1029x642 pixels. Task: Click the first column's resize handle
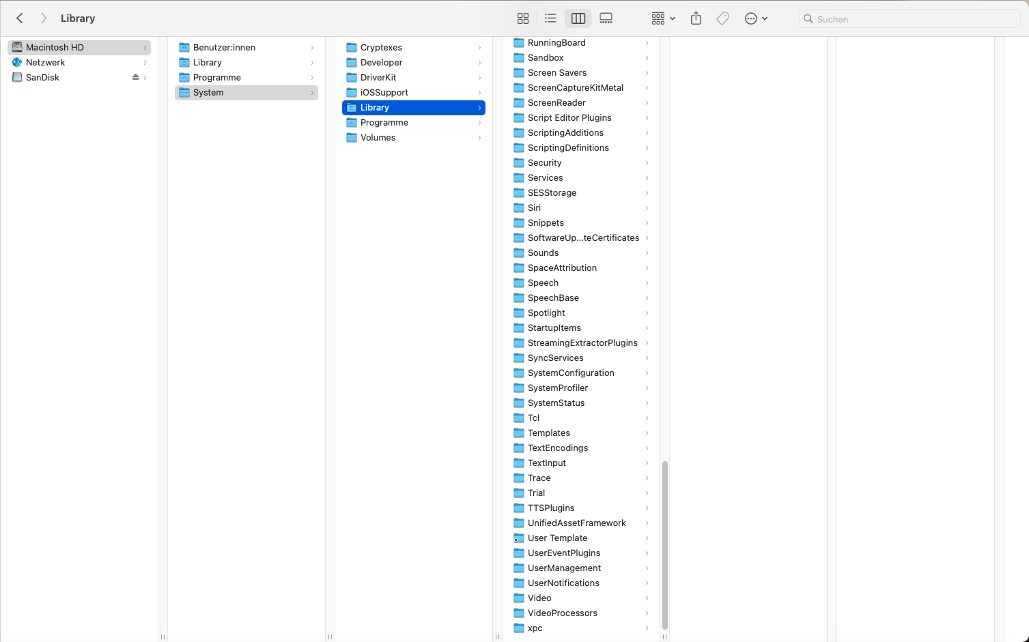pyautogui.click(x=163, y=637)
